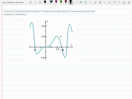Open notifications bell
The height and width of the screenshot is (99, 132).
pyautogui.click(x=109, y=2)
